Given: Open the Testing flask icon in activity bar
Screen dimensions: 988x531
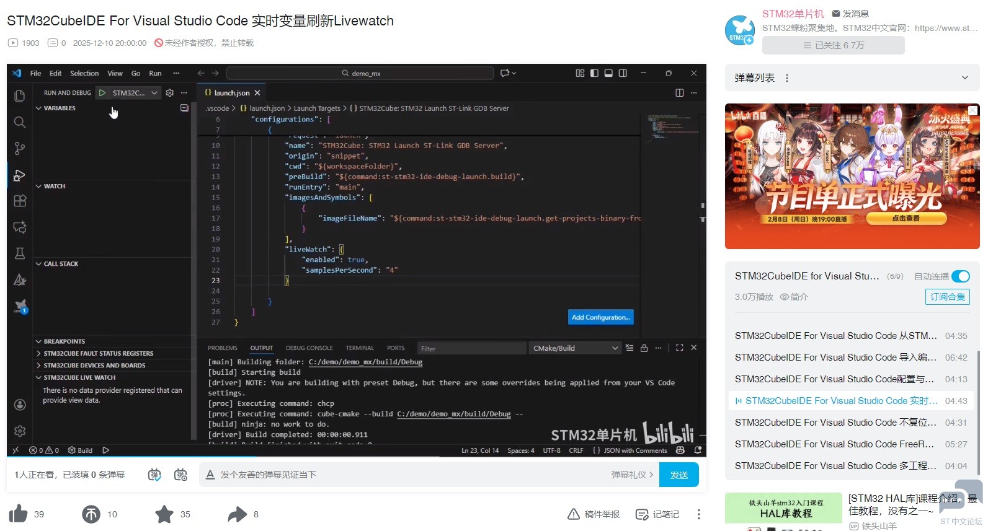Looking at the screenshot, I should click(x=20, y=253).
